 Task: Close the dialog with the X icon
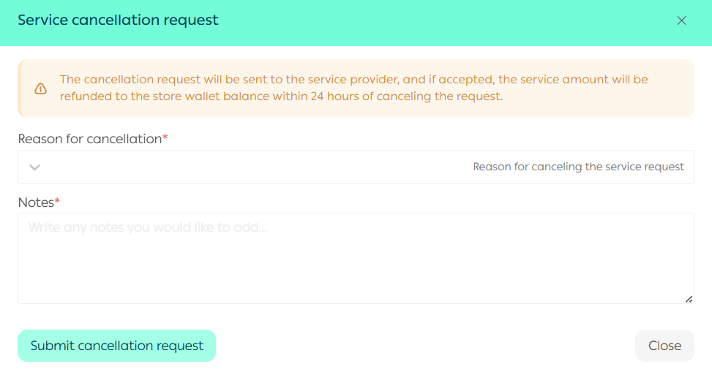[x=681, y=20]
